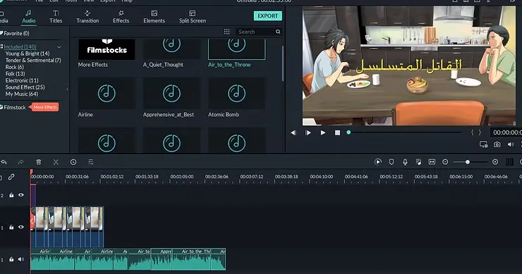Play the preview video
522x274 pixels.
323,132
